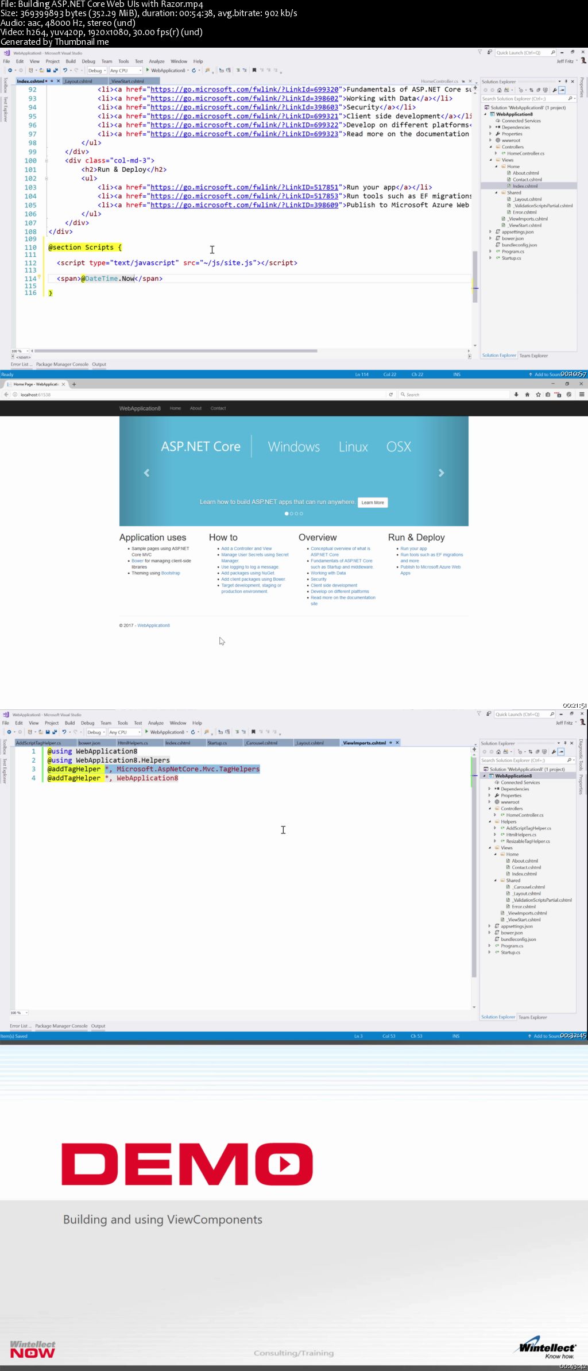Click Quick Launch search box, top Visual Studio window
The width and height of the screenshot is (588, 1371).
pos(525,52)
